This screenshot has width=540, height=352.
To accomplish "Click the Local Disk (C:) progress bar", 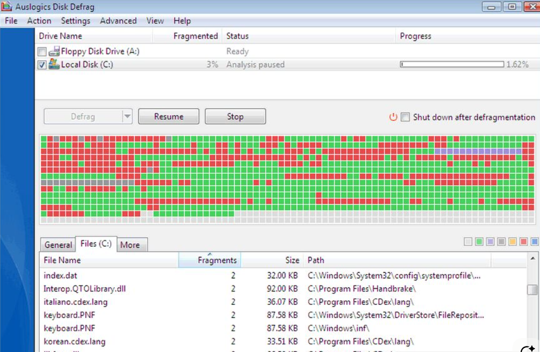I will tap(452, 65).
